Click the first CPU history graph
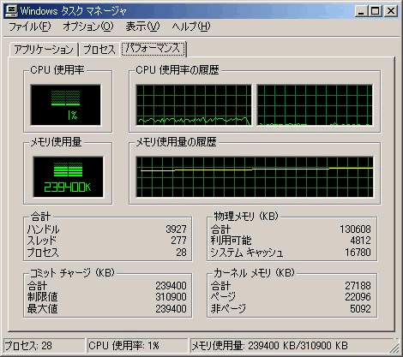This screenshot has width=403, height=357. click(194, 104)
